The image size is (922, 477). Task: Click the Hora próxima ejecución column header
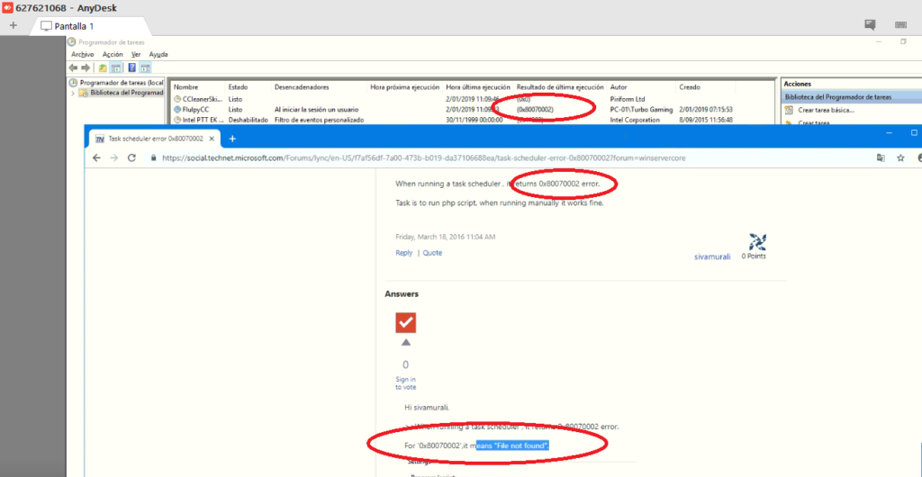pyautogui.click(x=405, y=87)
